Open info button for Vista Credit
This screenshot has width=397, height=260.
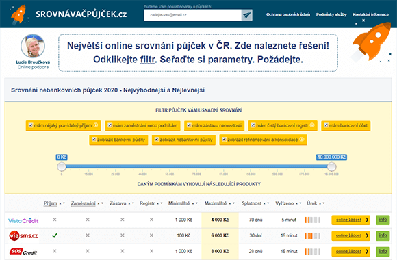383,220
